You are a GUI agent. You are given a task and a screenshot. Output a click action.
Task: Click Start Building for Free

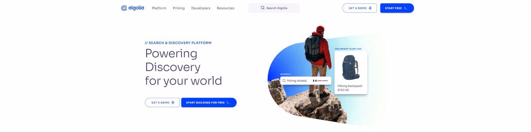[x=209, y=103]
